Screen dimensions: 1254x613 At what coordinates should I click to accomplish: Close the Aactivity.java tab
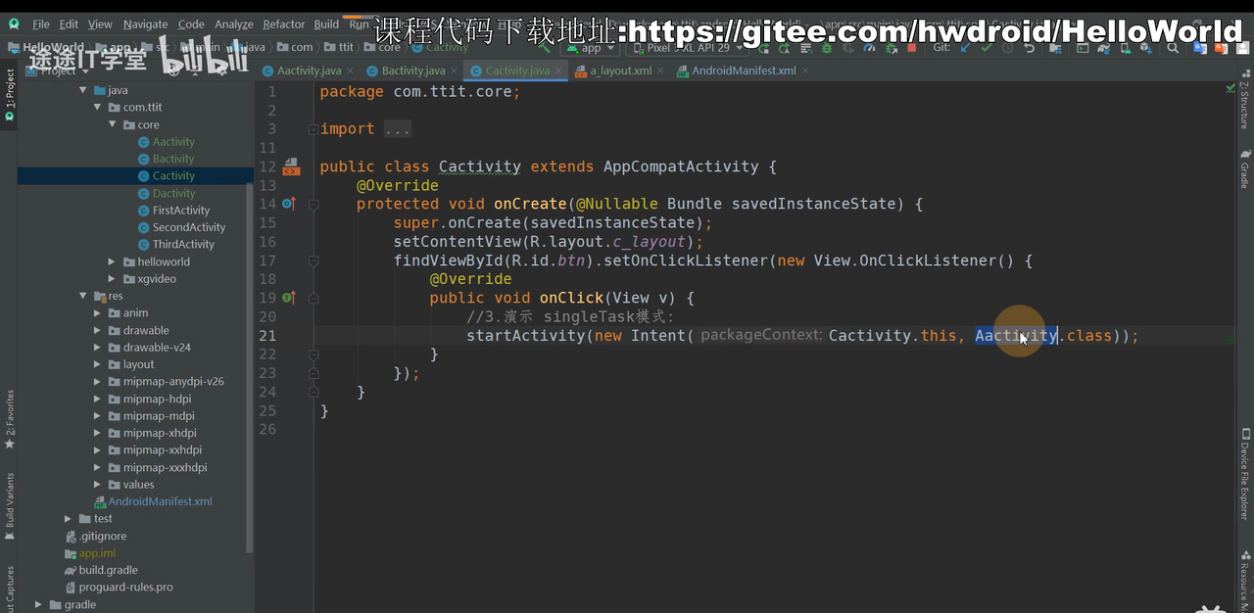click(x=351, y=71)
